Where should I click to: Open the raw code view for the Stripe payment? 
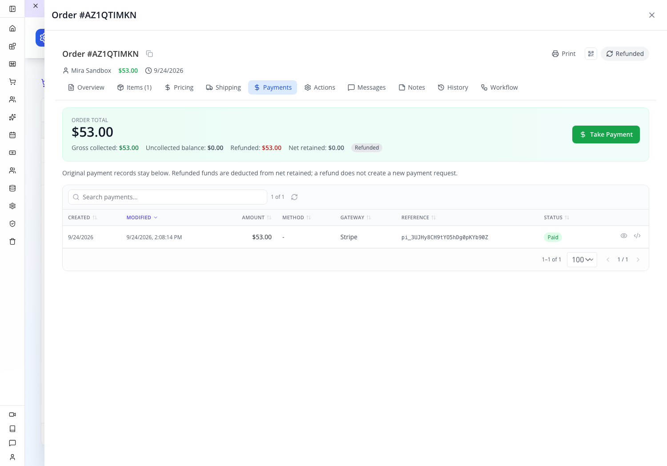click(637, 236)
